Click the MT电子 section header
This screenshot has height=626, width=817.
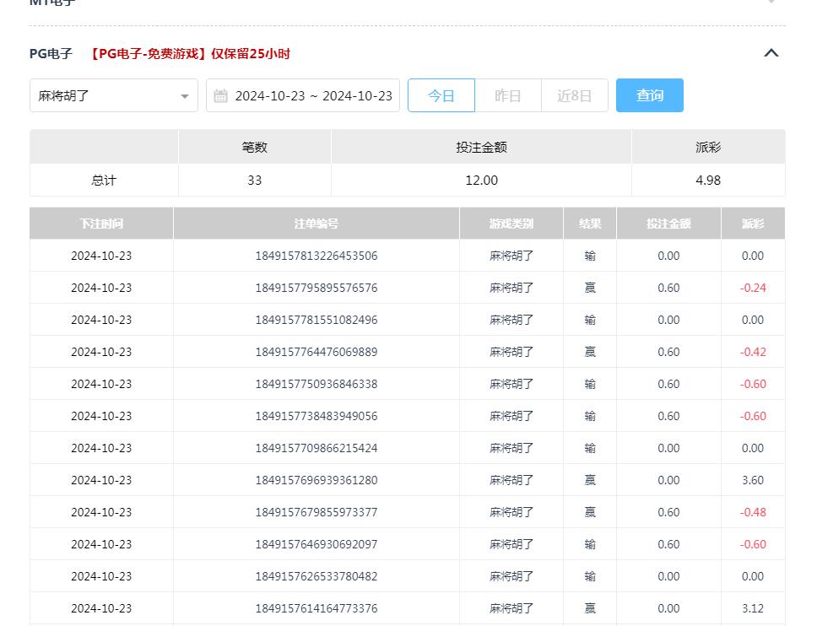click(x=52, y=4)
